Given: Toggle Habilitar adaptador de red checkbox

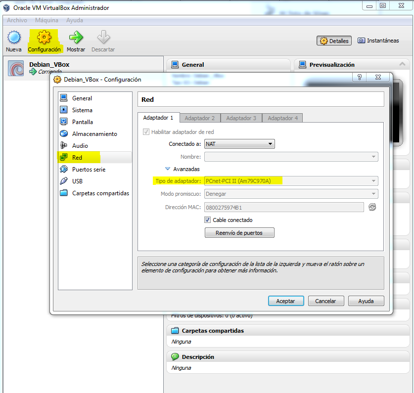Looking at the screenshot, I should (146, 131).
